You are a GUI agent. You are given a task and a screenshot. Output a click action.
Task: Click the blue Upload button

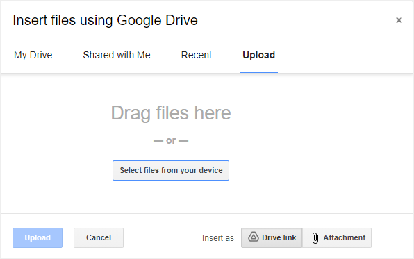[x=38, y=237]
